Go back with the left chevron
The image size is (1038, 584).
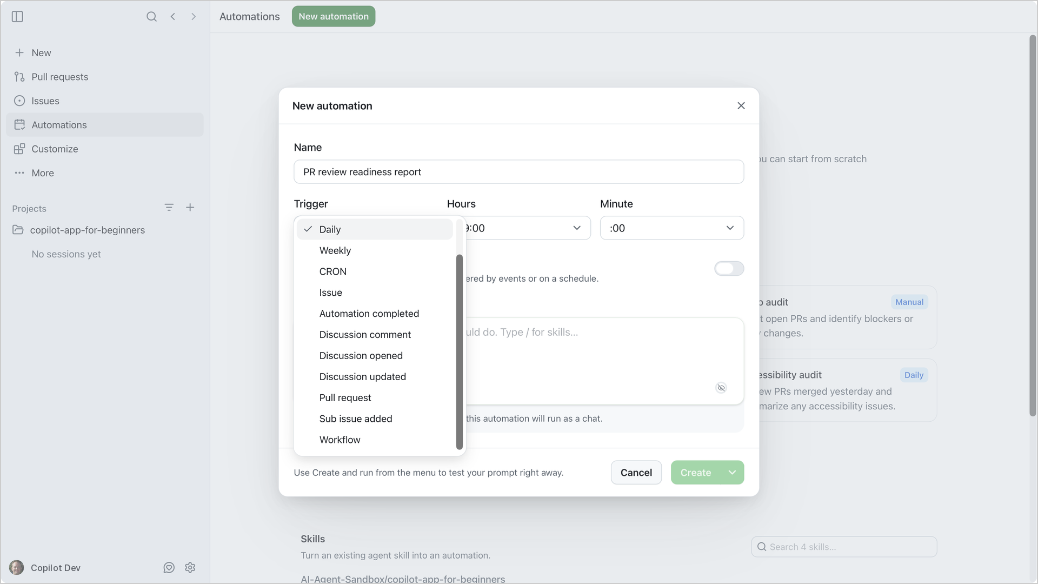[x=173, y=17]
